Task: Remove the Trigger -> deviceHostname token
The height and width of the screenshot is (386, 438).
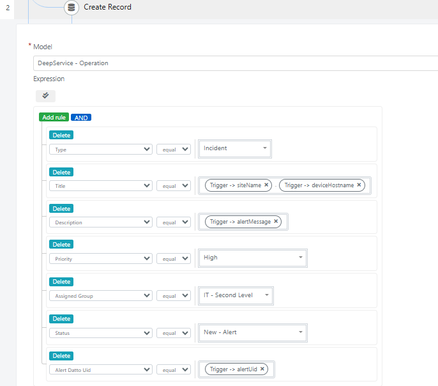Action: pos(359,185)
